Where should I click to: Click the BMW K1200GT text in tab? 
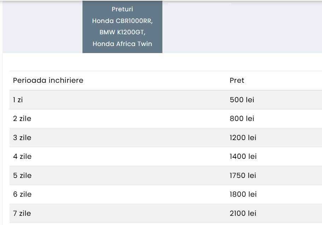tap(122, 32)
